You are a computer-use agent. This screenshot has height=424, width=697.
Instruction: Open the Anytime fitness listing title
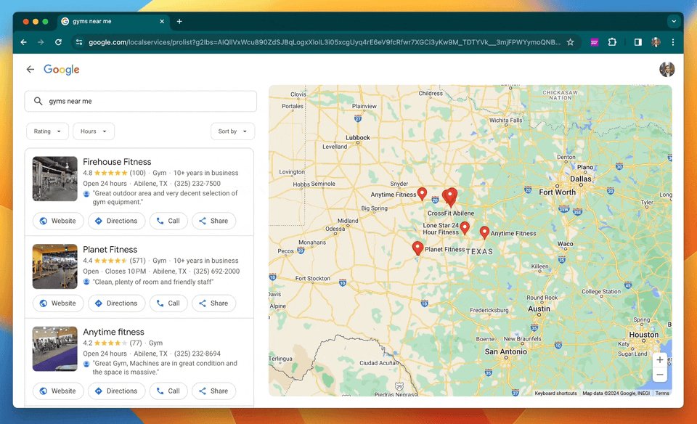click(x=113, y=332)
